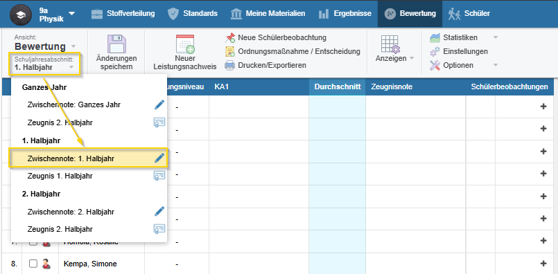The height and width of the screenshot is (274, 558).
Task: Select Zwischennote: 1. Halbjahr menu entry
Action: [x=88, y=158]
